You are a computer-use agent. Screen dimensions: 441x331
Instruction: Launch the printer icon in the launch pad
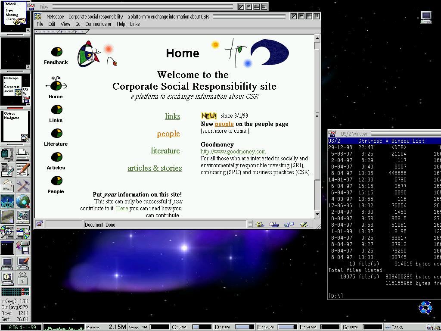tap(23, 154)
